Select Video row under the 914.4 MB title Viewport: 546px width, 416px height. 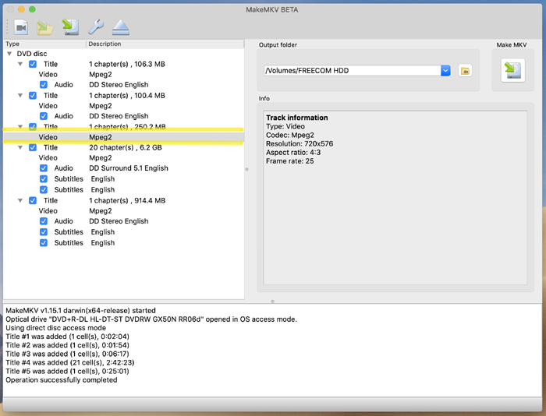pyautogui.click(x=123, y=211)
